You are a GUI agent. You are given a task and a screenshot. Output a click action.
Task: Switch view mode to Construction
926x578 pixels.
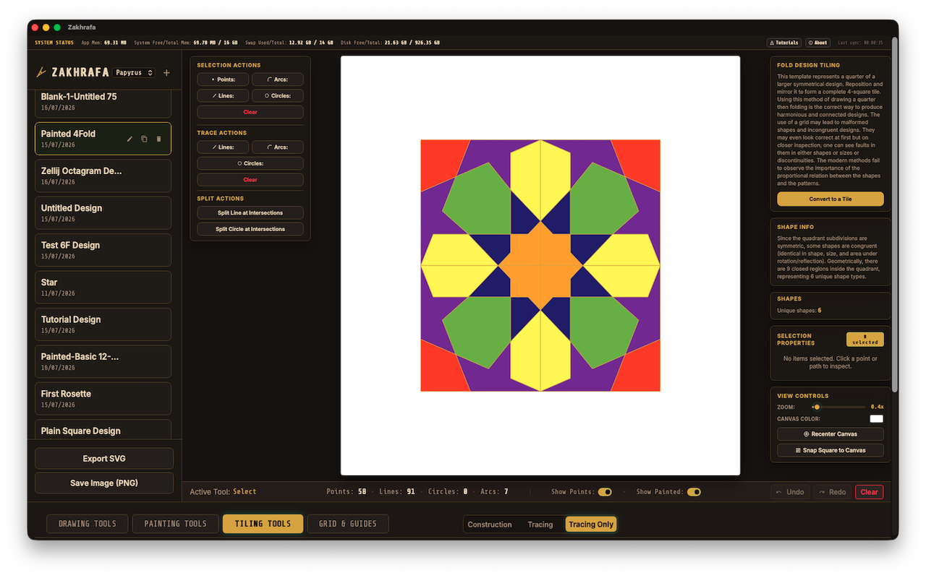(490, 525)
